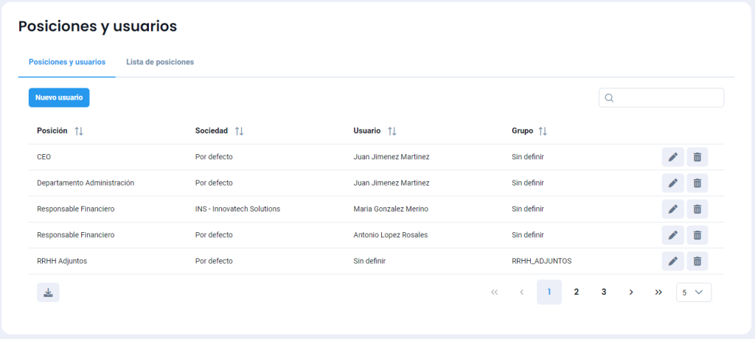Focus the search input field
The width and height of the screenshot is (755, 339).
pyautogui.click(x=667, y=98)
